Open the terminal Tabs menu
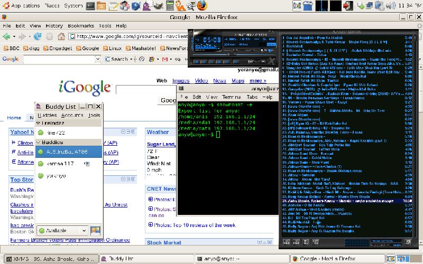The image size is (423, 264). (x=252, y=97)
